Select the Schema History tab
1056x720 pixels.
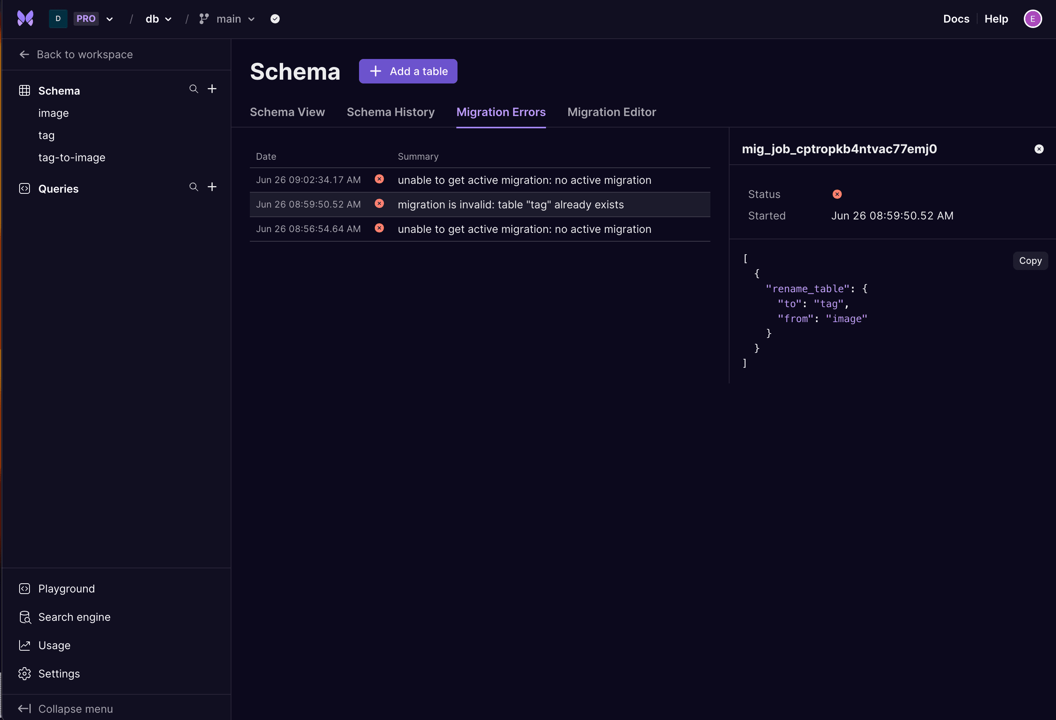tap(390, 112)
